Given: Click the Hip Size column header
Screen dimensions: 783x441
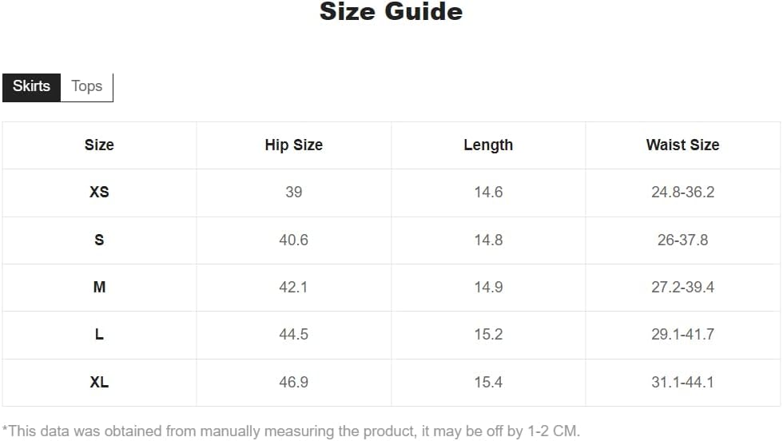Looking at the screenshot, I should [x=294, y=145].
